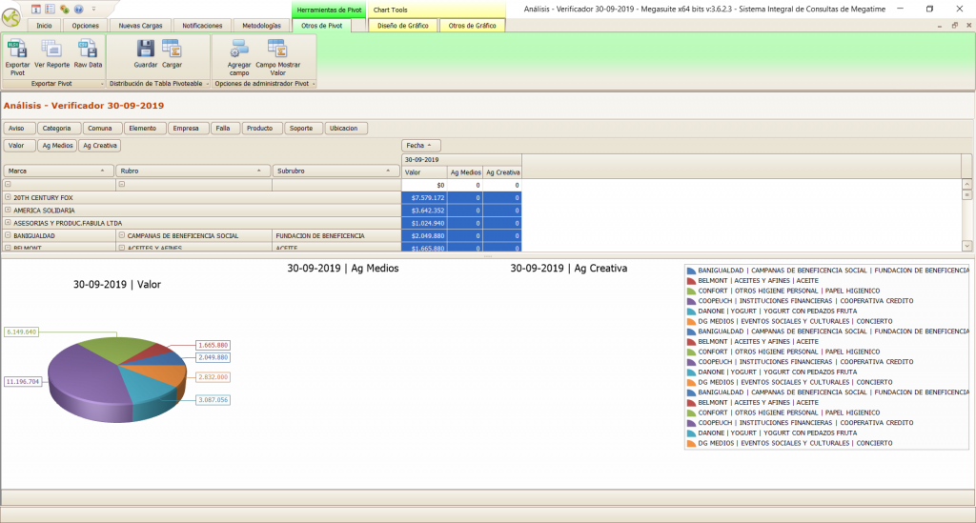Click the coins icon in quick access toolbar
Viewport: 976px width, 523px height.
(64, 9)
